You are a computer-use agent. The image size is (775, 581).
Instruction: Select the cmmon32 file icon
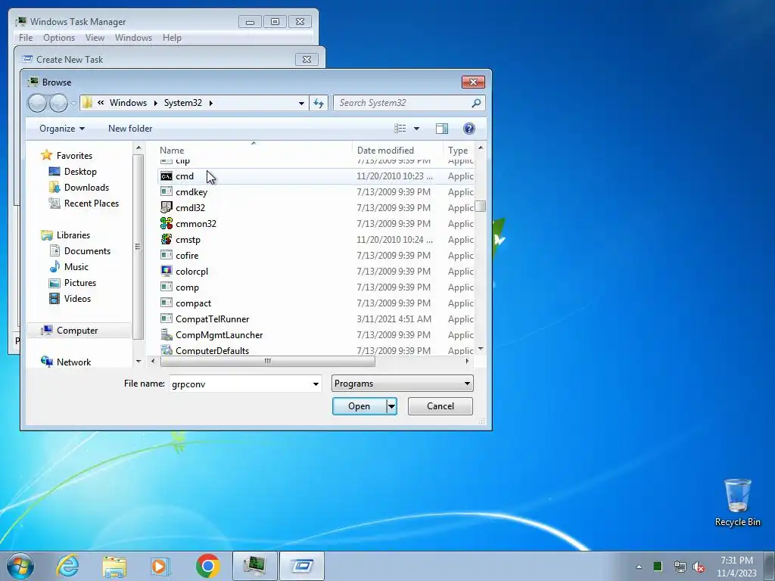click(x=167, y=224)
